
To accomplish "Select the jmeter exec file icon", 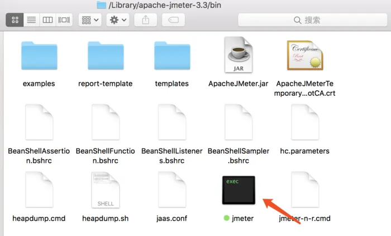I will point(239,190).
